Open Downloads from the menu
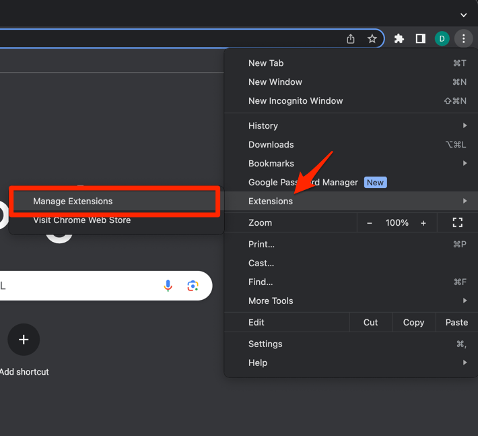Image resolution: width=478 pixels, height=436 pixels. point(351,145)
